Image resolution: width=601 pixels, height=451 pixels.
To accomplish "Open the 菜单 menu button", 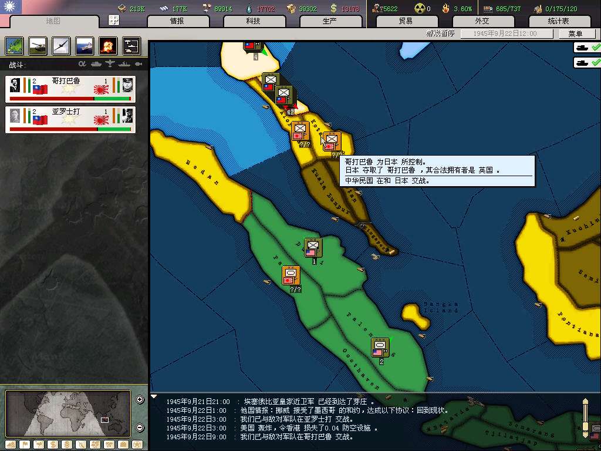I will click(575, 33).
